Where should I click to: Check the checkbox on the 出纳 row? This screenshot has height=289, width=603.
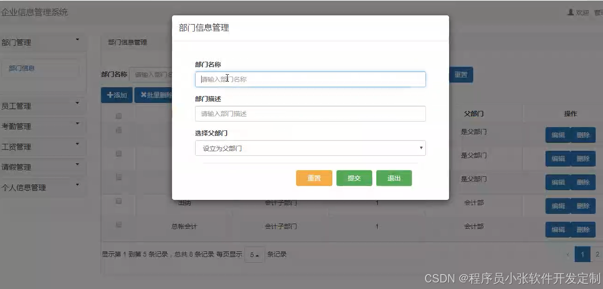119,201
